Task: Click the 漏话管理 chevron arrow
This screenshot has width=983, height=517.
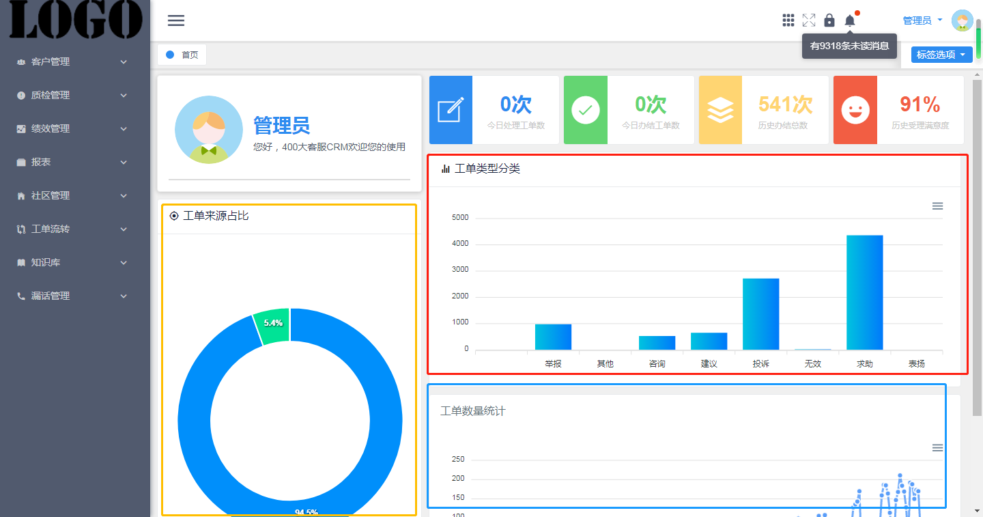Action: point(124,296)
